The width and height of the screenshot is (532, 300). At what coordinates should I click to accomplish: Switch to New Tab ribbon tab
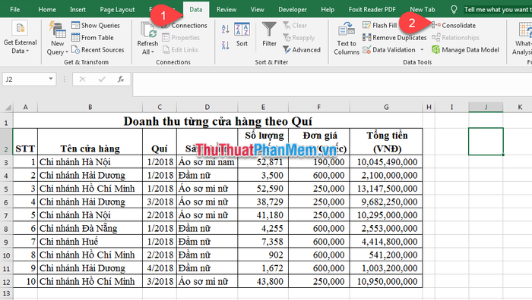pyautogui.click(x=423, y=10)
